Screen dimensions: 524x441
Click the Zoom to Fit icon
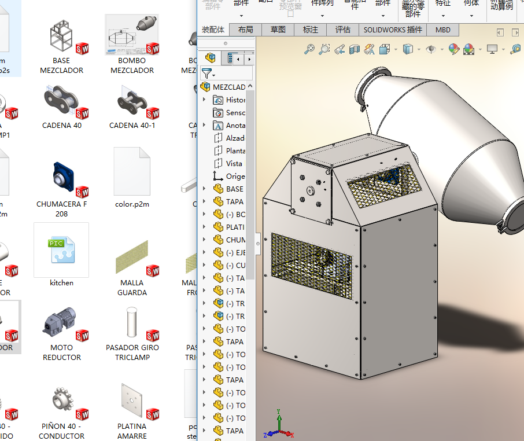pos(309,50)
